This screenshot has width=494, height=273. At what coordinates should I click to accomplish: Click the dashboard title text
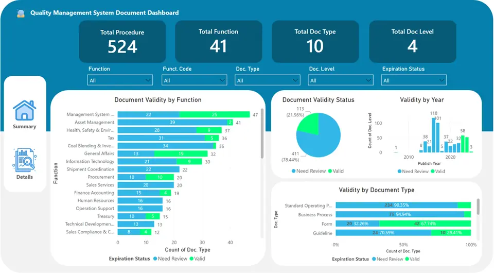[104, 13]
